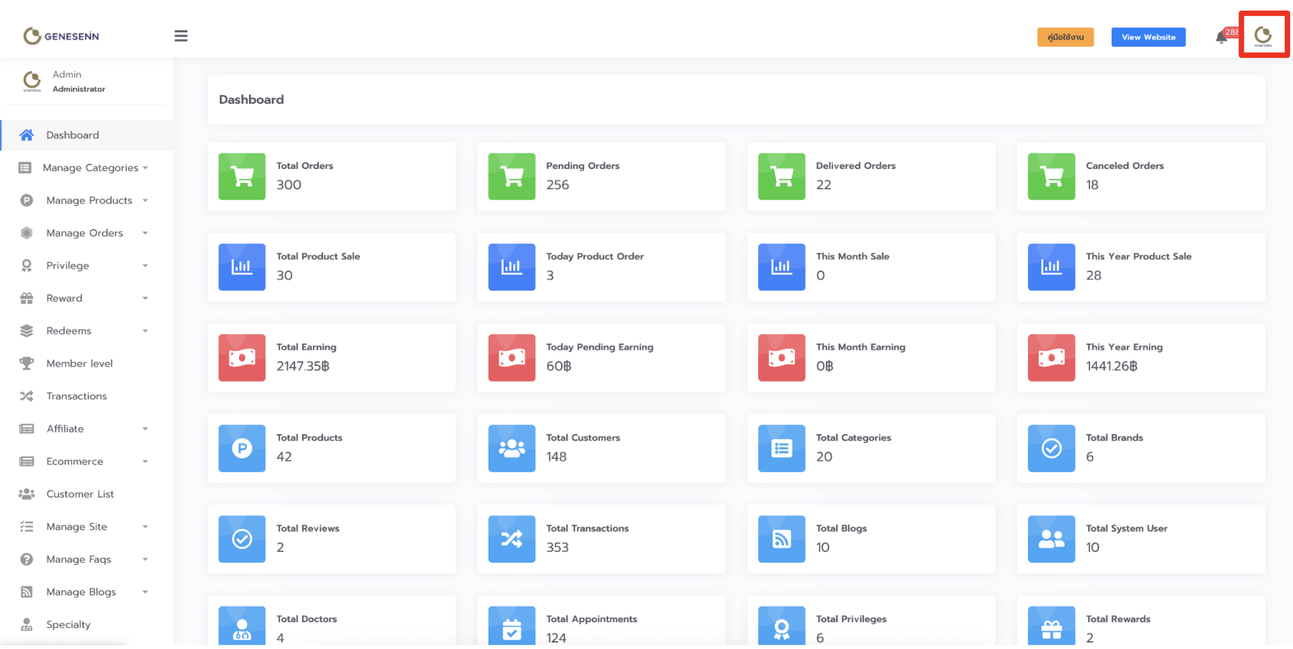Click the Total Transactions shuffle icon

coord(512,539)
